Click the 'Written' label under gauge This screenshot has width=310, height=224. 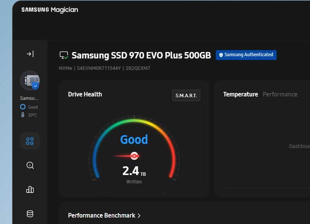point(134,182)
